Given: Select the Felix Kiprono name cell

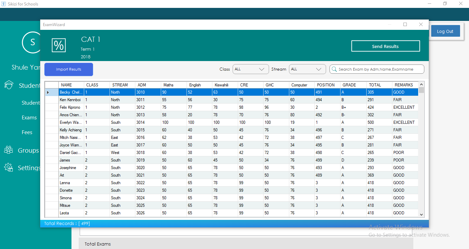Looking at the screenshot, I should click(x=71, y=107).
